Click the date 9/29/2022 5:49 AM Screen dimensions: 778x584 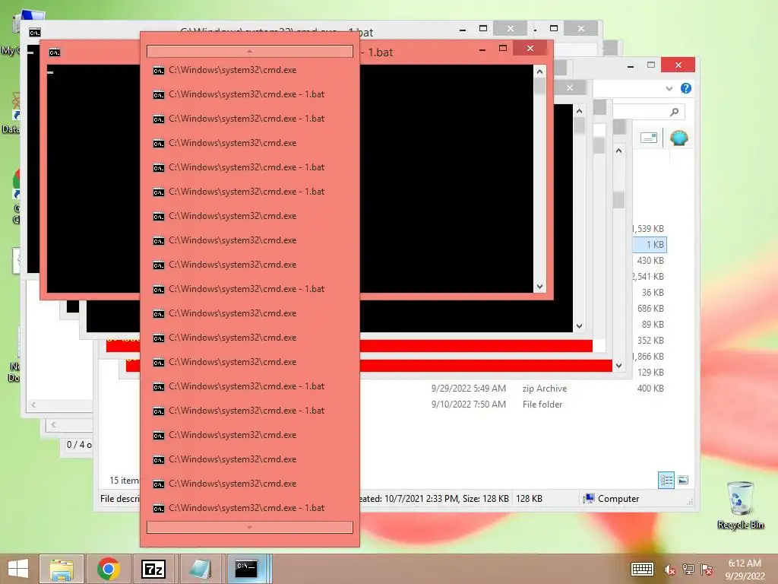[x=468, y=389]
